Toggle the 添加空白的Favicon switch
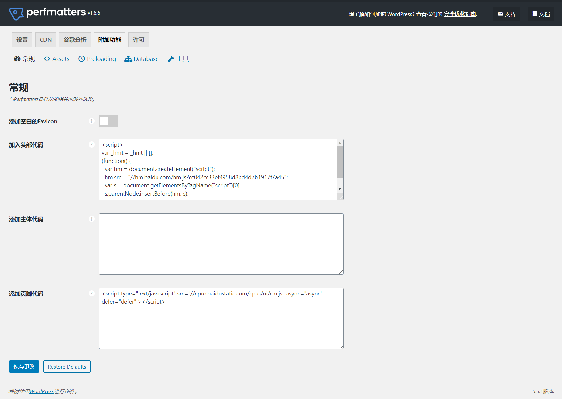This screenshot has width=562, height=399. tap(108, 121)
